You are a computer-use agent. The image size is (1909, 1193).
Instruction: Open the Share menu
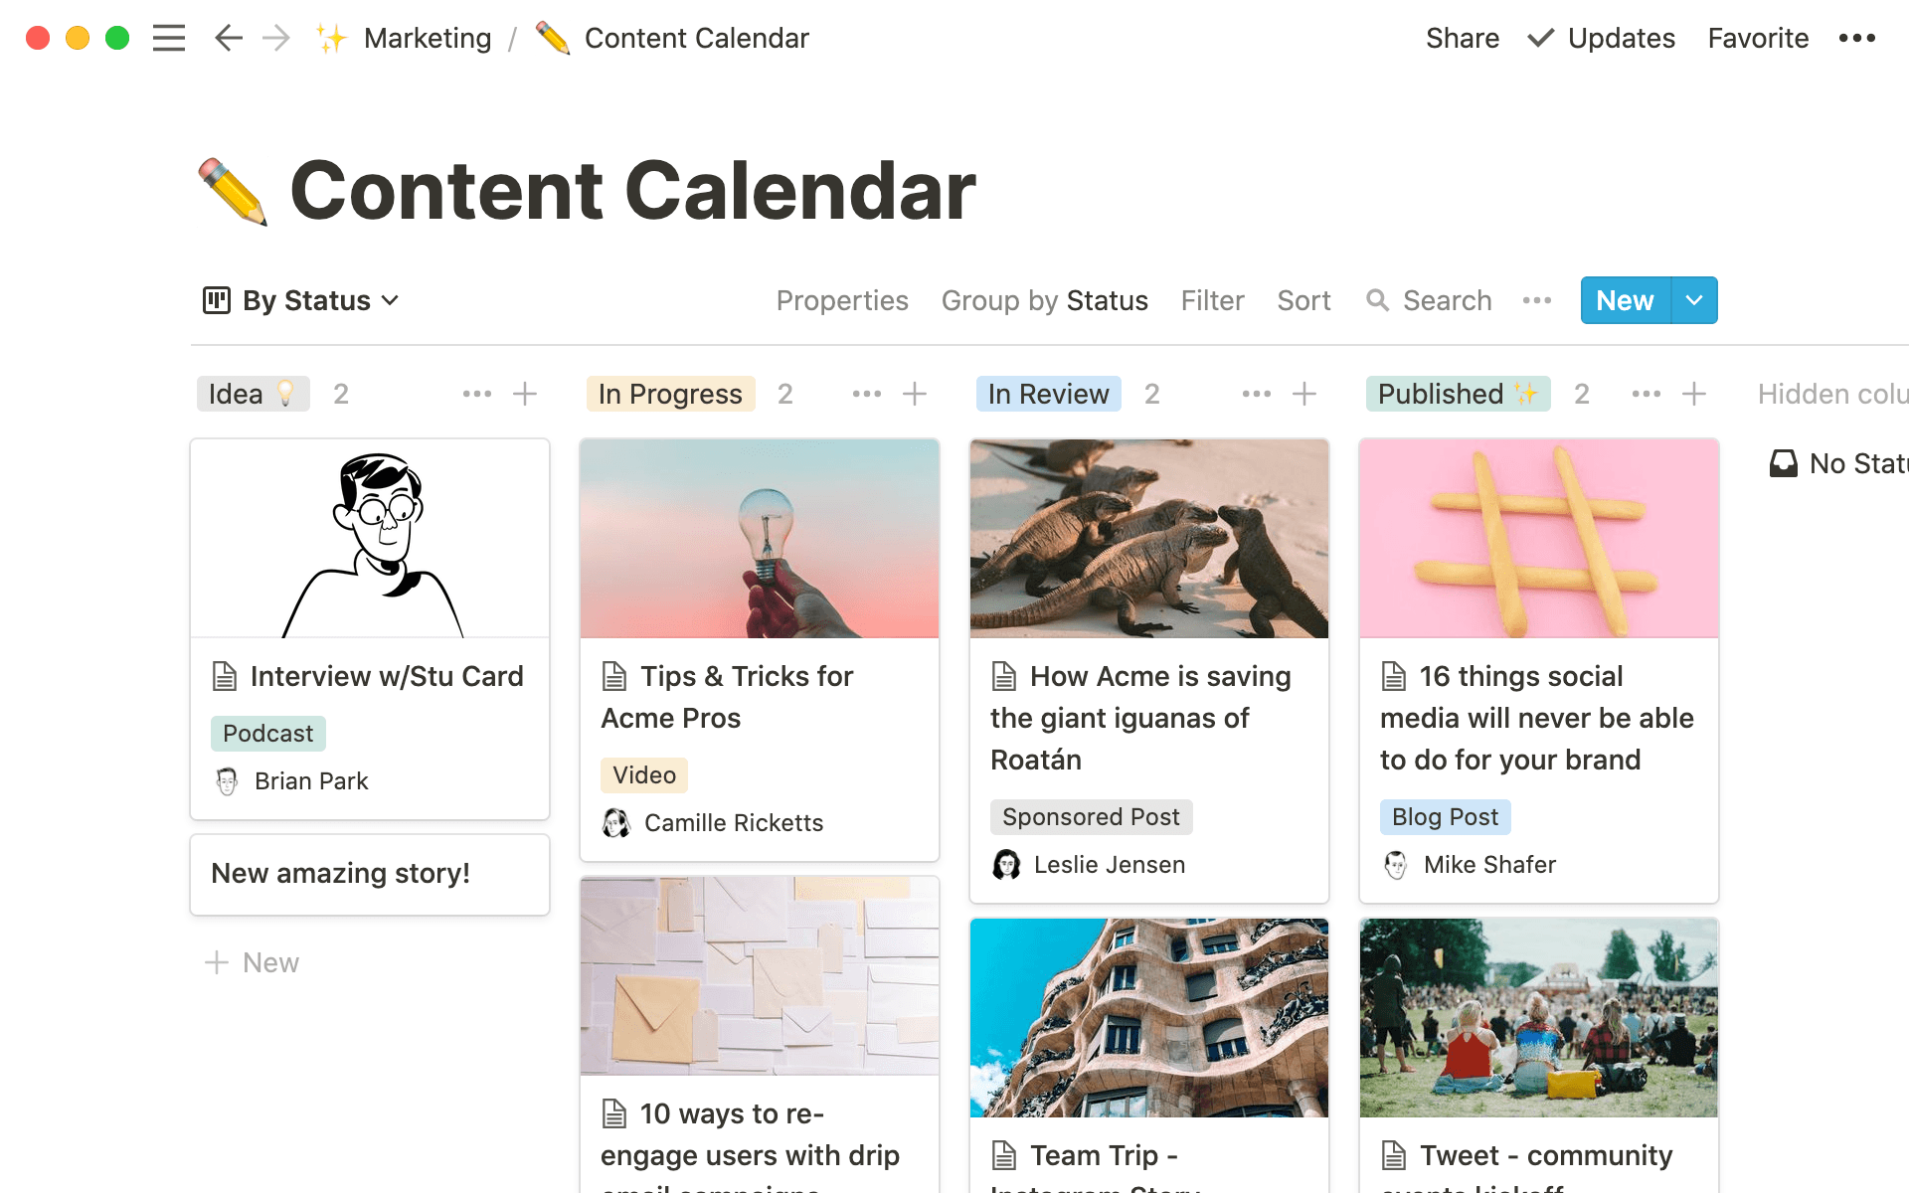click(1463, 38)
